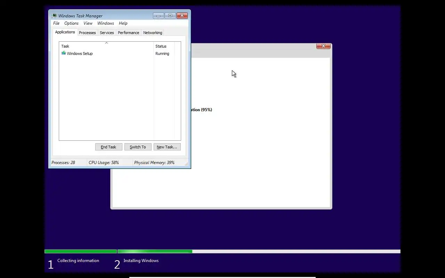Image resolution: width=445 pixels, height=278 pixels.
Task: Switch to the Services tab
Action: coord(107,33)
